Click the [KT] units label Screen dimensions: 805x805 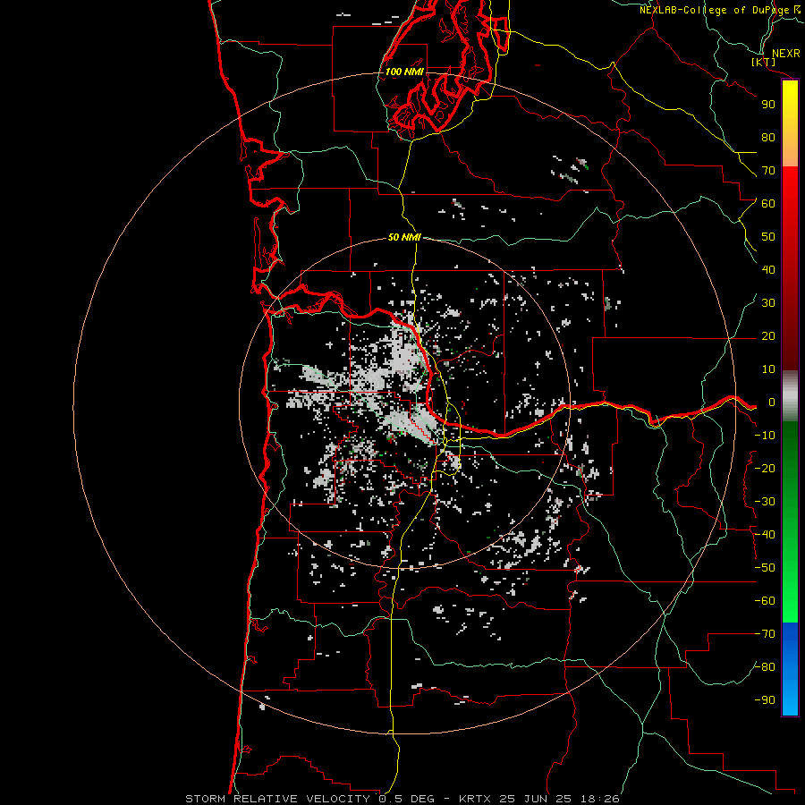click(764, 63)
